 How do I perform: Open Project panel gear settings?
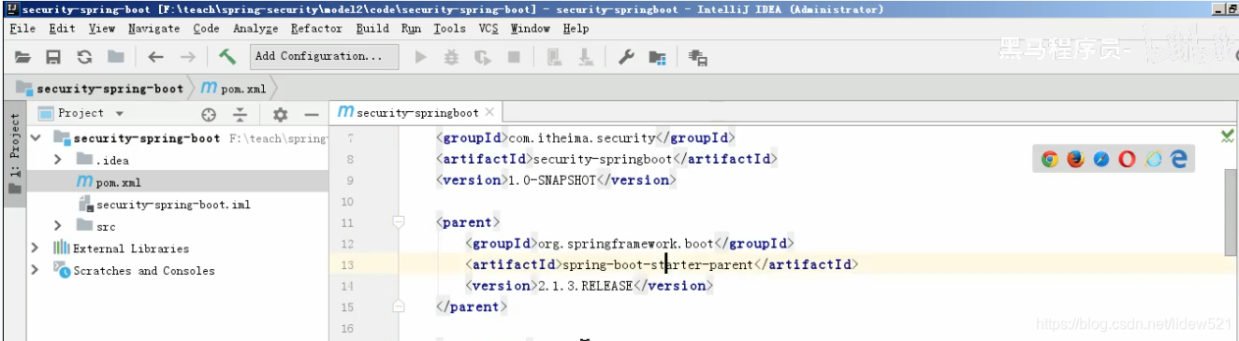(x=280, y=114)
